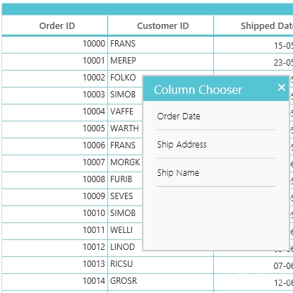This screenshot has width=293, height=293.
Task: Select Ship Address in Column Chooser
Action: click(216, 144)
